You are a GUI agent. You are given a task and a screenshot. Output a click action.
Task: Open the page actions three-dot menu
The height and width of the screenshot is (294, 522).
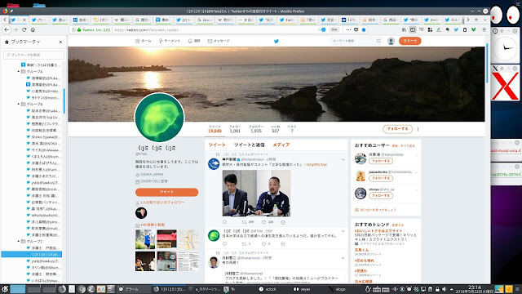(x=348, y=29)
